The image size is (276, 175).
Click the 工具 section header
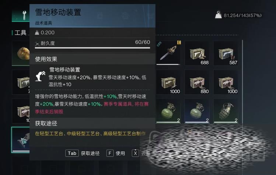pyautogui.click(x=20, y=33)
